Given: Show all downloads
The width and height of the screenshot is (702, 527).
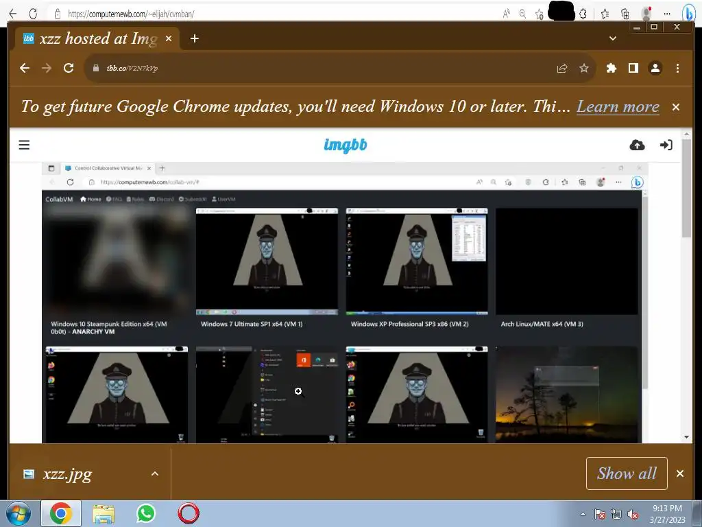Looking at the screenshot, I should pos(627,473).
